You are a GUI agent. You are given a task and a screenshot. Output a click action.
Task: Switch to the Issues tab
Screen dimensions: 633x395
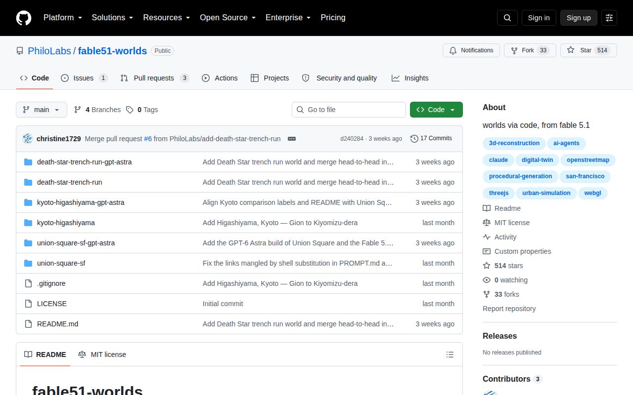pyautogui.click(x=84, y=78)
